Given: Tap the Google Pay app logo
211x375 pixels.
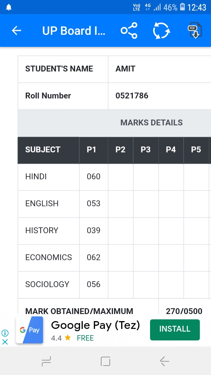Looking at the screenshot, I should point(29,330).
